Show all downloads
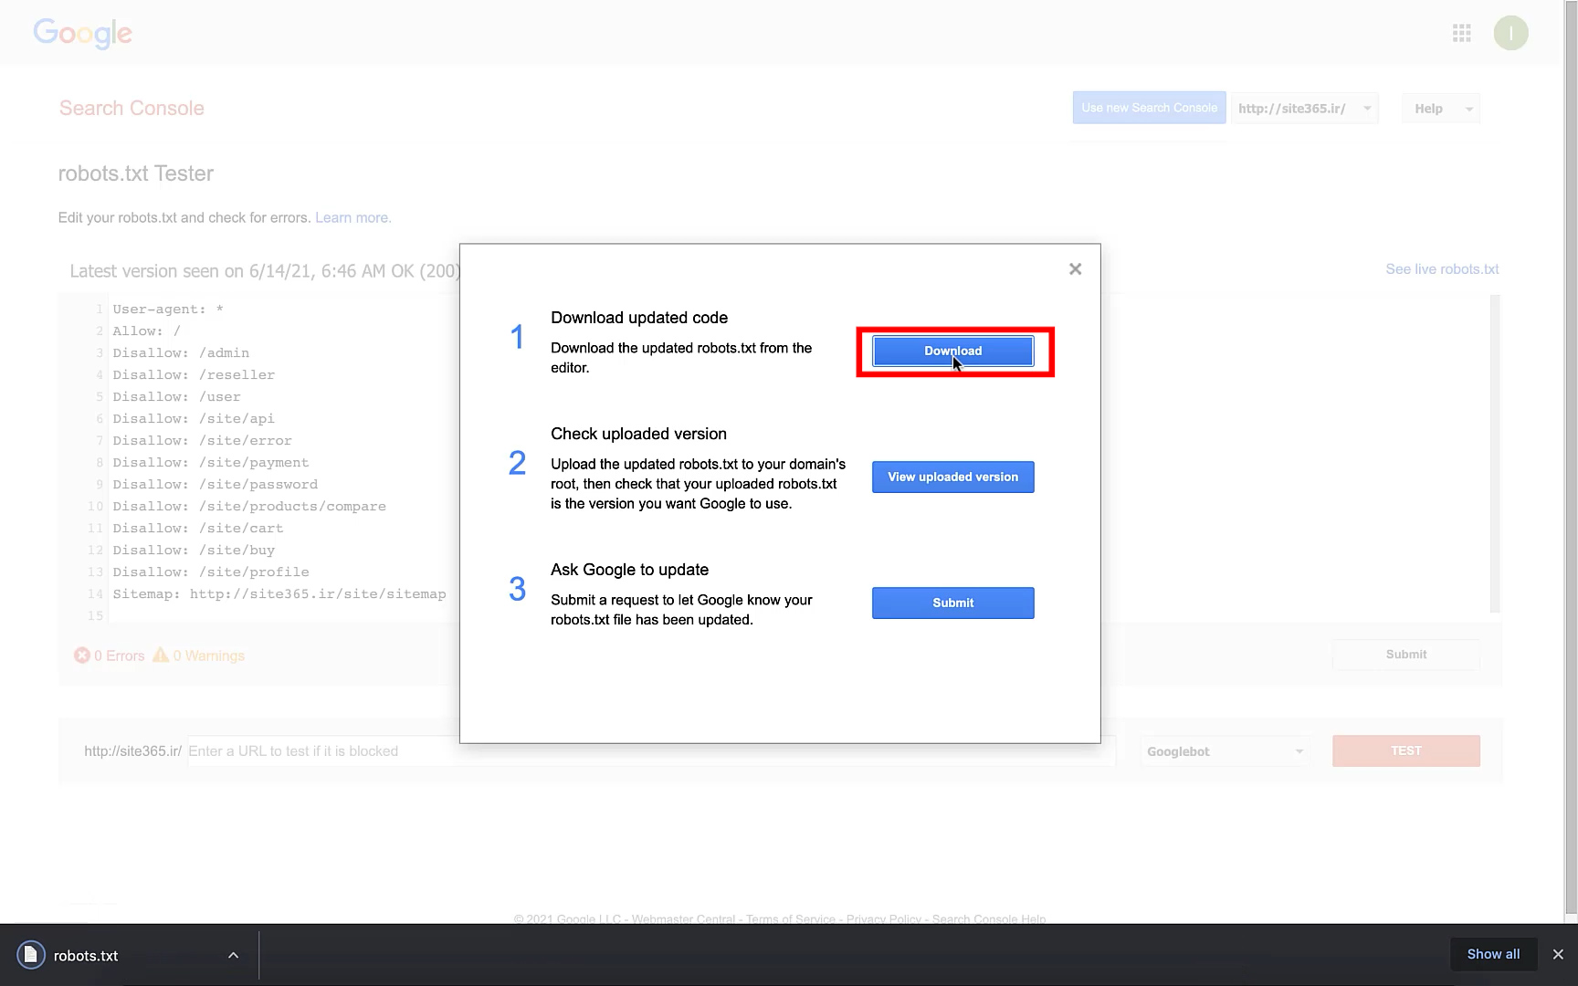1578x986 pixels. [x=1493, y=954]
